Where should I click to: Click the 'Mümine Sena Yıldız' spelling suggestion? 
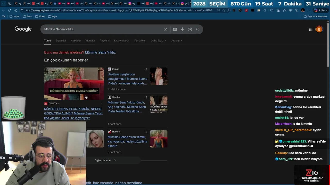[100, 52]
